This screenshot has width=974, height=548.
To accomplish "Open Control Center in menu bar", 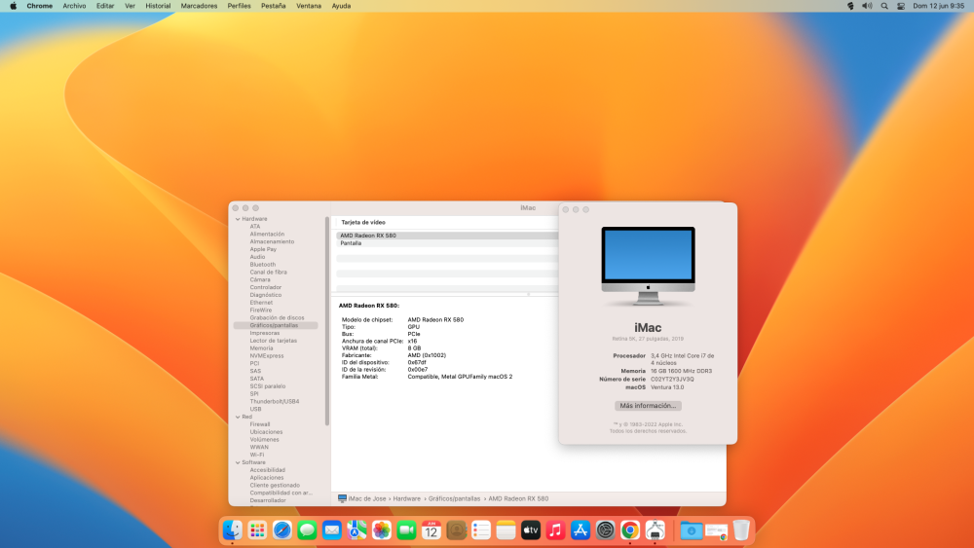I will (901, 6).
